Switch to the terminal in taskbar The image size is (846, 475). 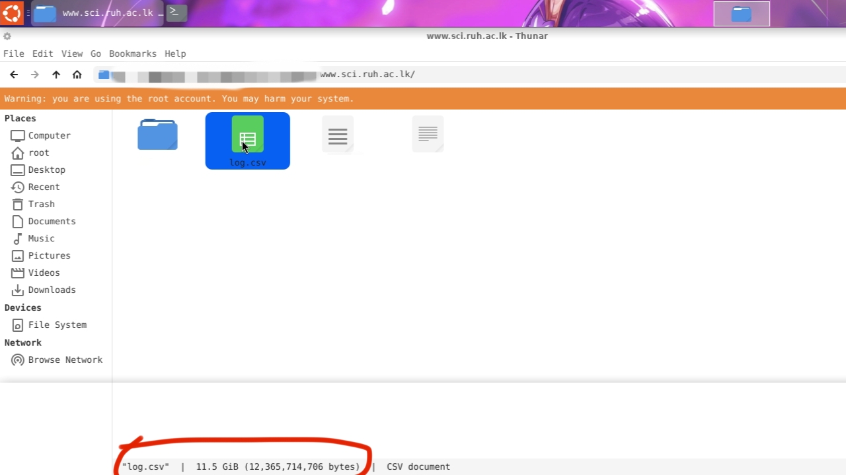pyautogui.click(x=176, y=13)
